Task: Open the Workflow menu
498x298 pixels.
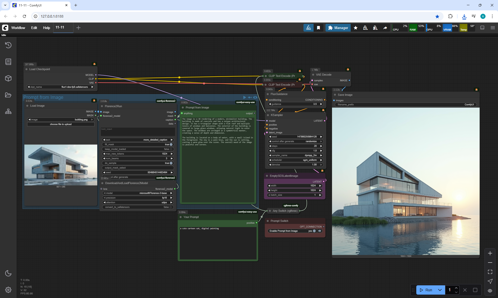Action: point(18,28)
